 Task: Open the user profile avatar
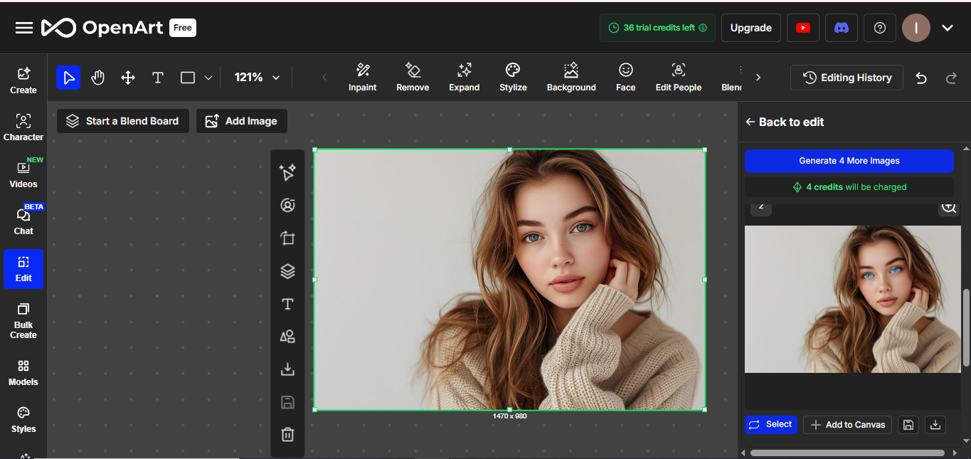point(916,28)
